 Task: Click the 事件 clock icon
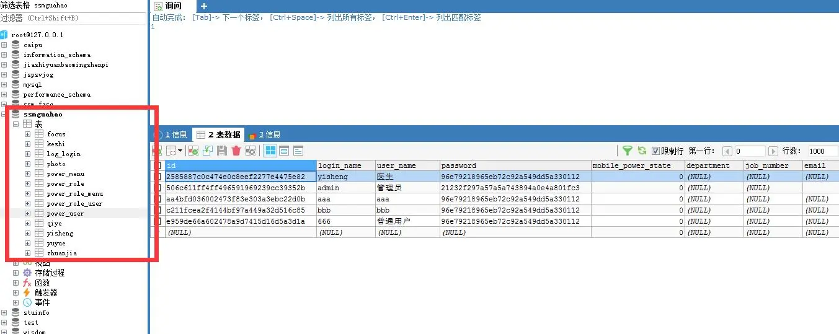(x=27, y=302)
